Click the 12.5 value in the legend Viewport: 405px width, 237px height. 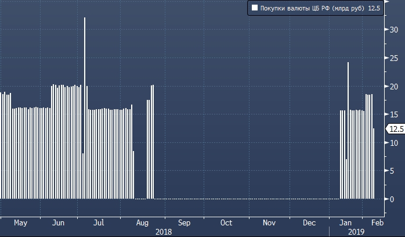point(374,8)
